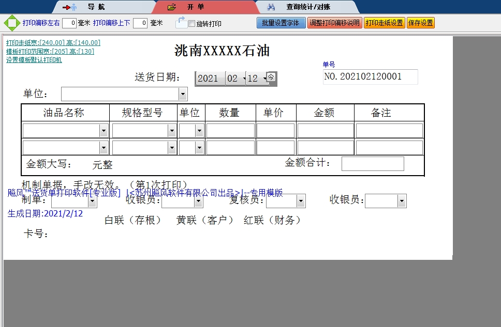Click the rotate print arrow icon
The image size is (501, 327).
pyautogui.click(x=181, y=23)
